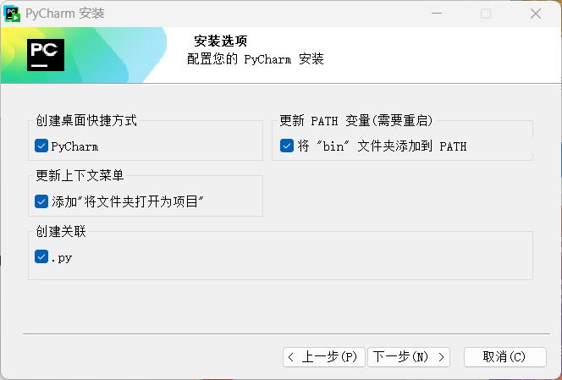The height and width of the screenshot is (380, 562).
Task: Click the PyCharm icon in title bar
Action: coord(12,14)
